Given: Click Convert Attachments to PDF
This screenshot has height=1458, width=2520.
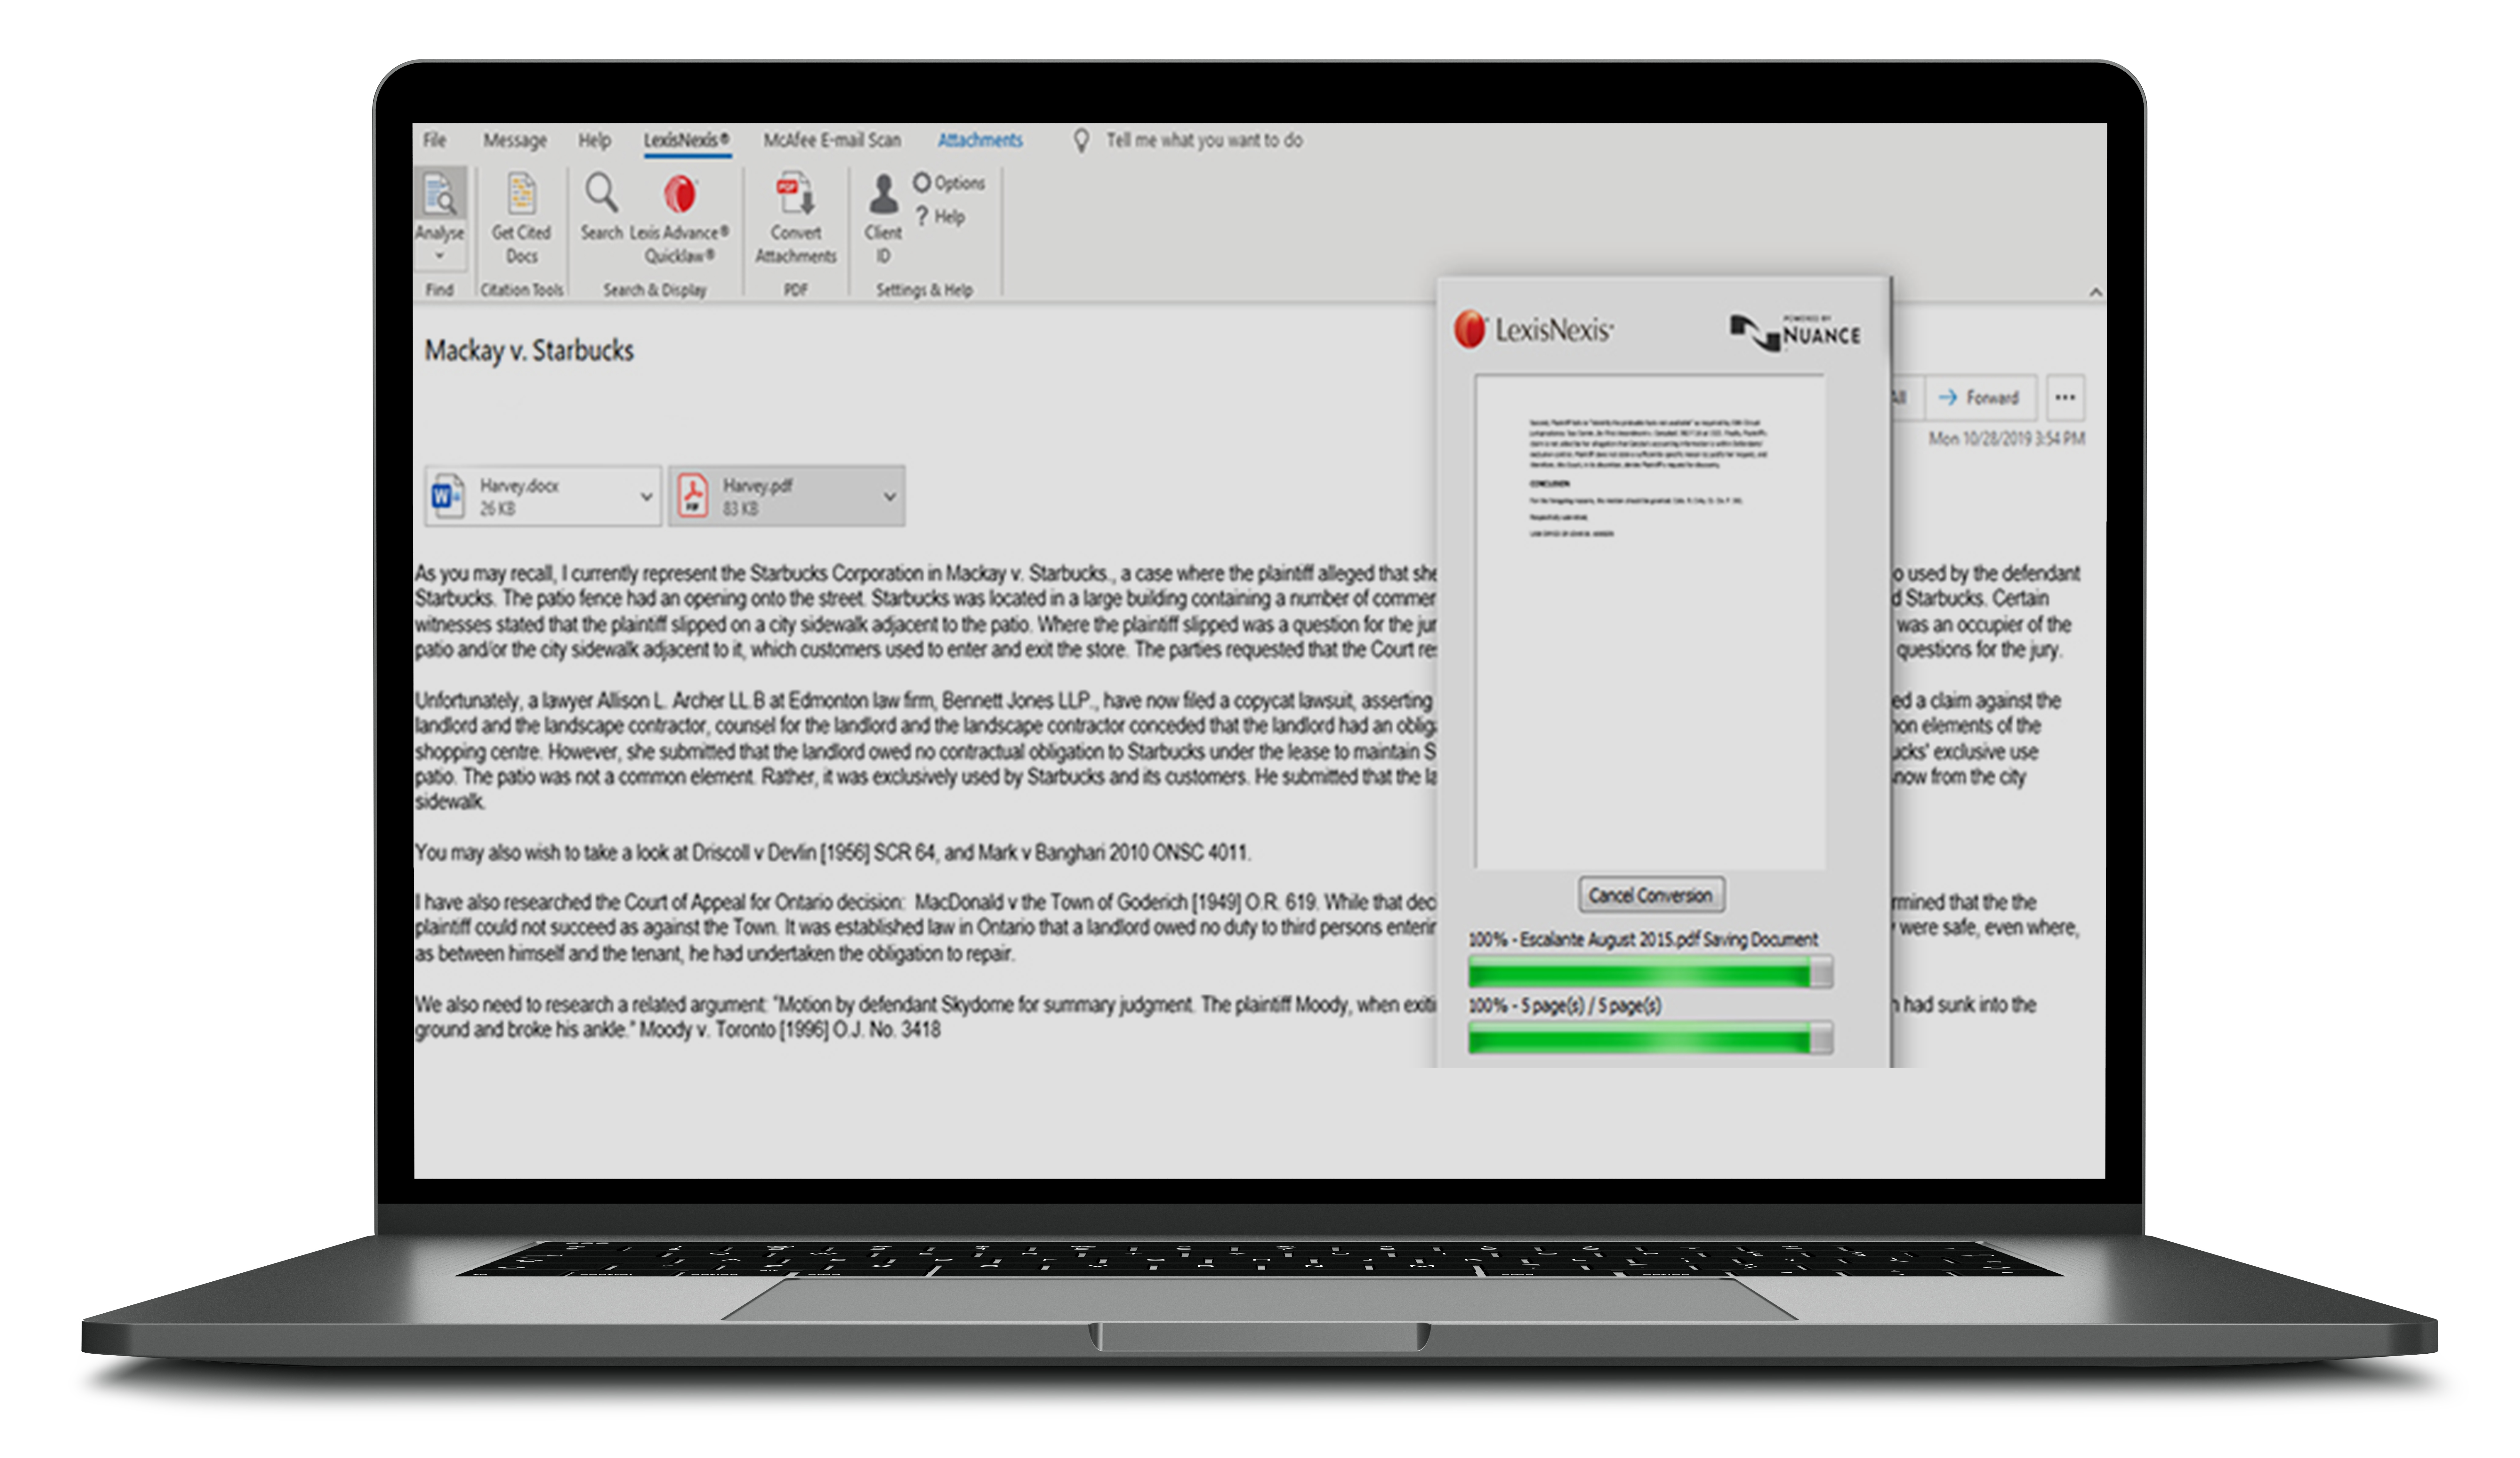Looking at the screenshot, I should tap(796, 218).
